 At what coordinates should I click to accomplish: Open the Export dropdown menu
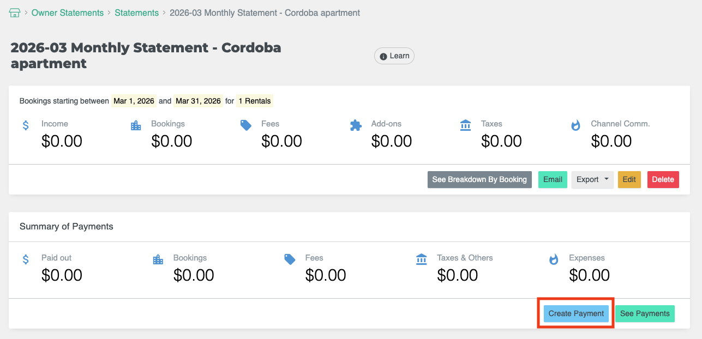(x=592, y=179)
